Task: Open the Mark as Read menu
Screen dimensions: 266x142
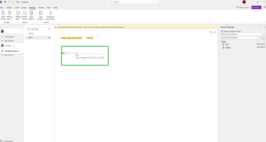Action: tap(10, 15)
